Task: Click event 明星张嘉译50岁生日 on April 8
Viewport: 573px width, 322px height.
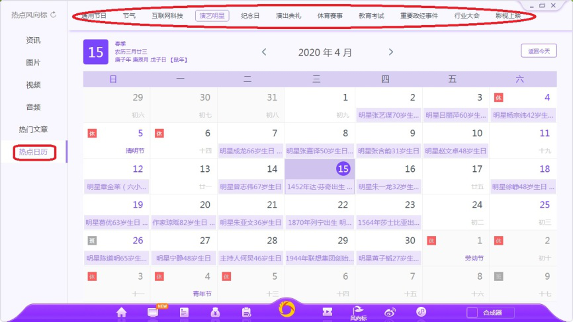Action: point(320,151)
